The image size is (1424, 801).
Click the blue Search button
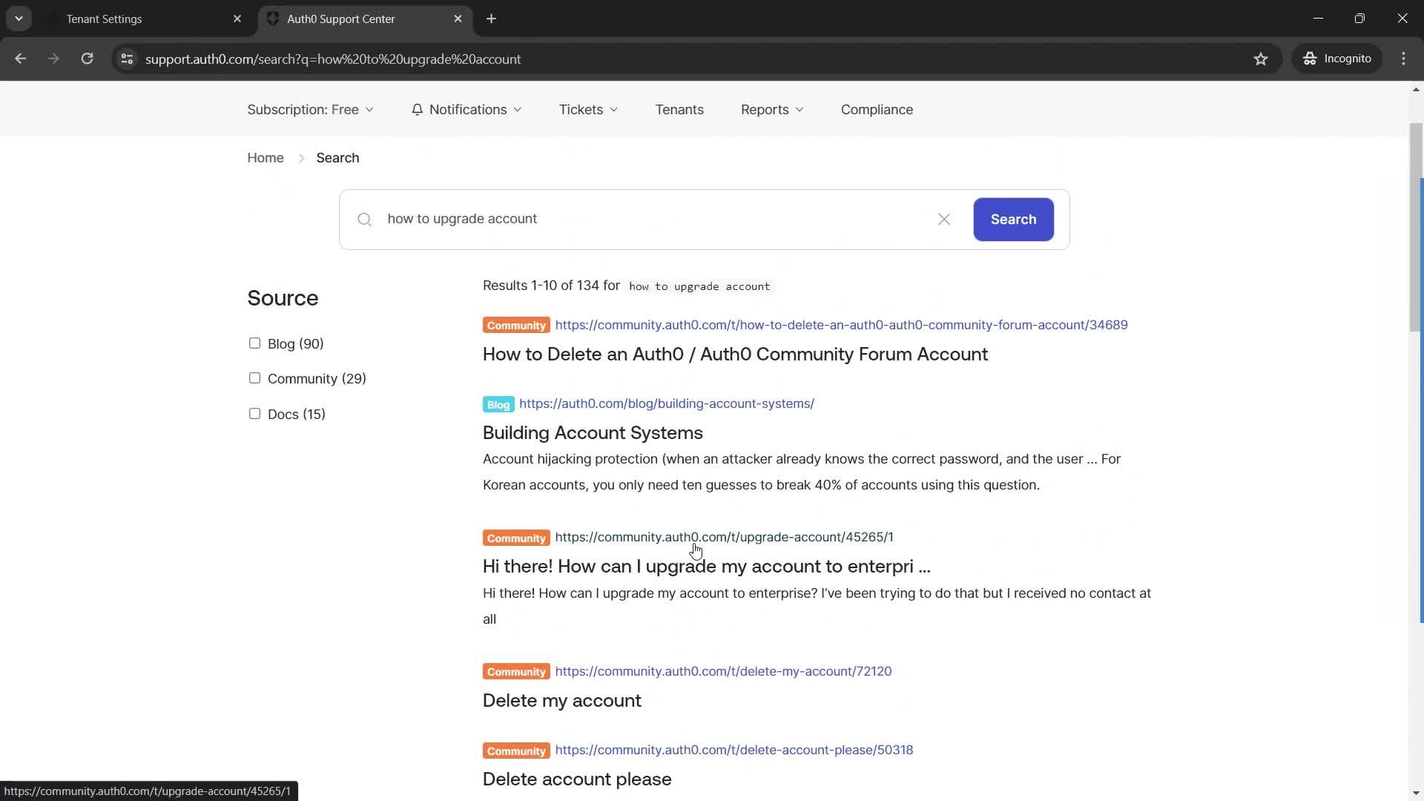[x=1013, y=220]
